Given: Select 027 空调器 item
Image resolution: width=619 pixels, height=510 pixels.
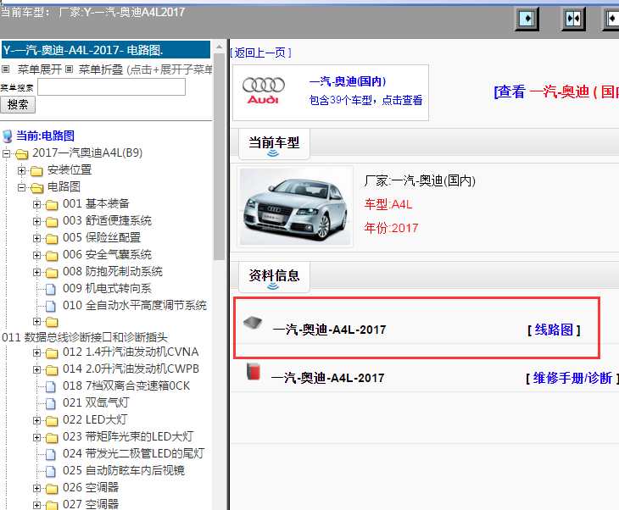Looking at the screenshot, I should pyautogui.click(x=91, y=504).
